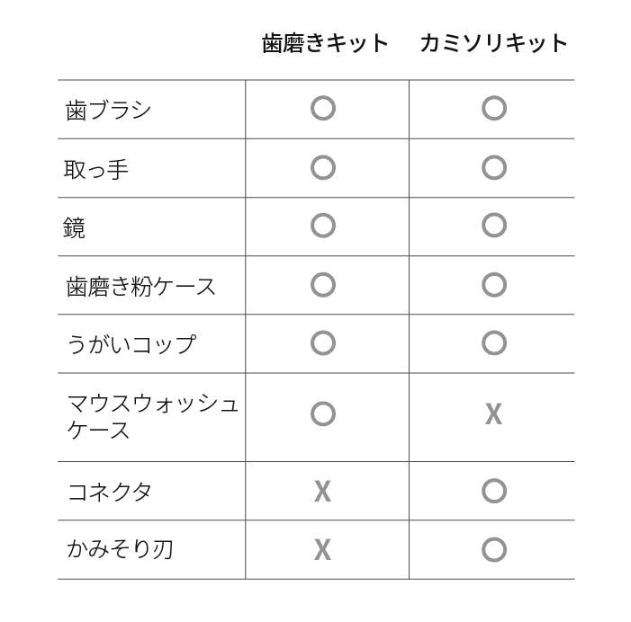Click the circle for 歯ブラシ under カミソリキット
The image size is (631, 622).
[x=493, y=109]
